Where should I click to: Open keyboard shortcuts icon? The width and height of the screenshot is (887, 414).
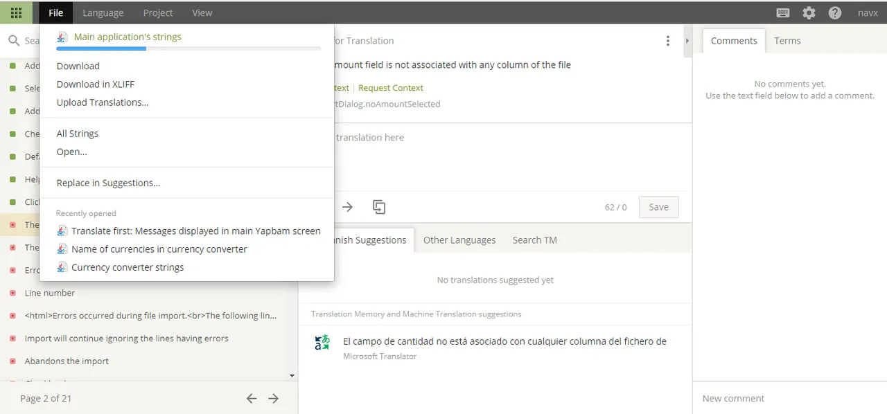click(x=783, y=12)
